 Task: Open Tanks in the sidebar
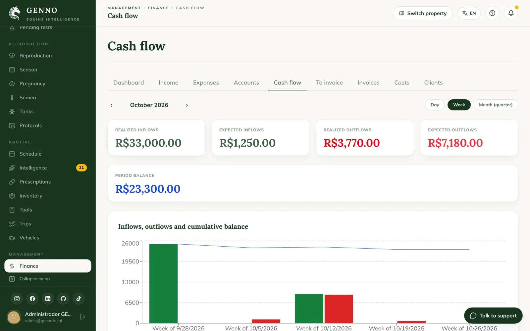(48, 112)
